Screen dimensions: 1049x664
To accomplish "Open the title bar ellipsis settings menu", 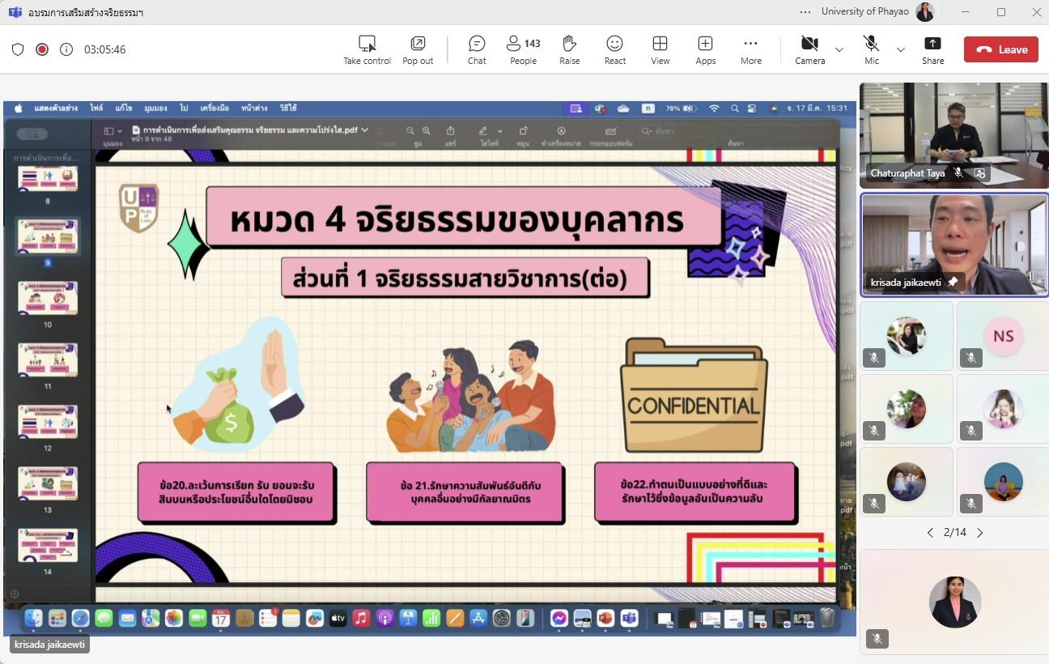I will click(x=805, y=12).
